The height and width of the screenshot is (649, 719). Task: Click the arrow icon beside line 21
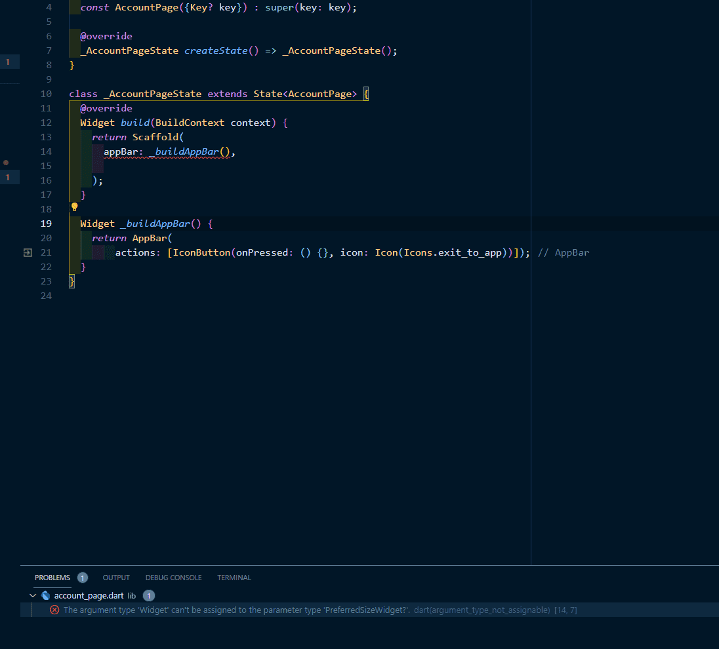click(x=28, y=252)
